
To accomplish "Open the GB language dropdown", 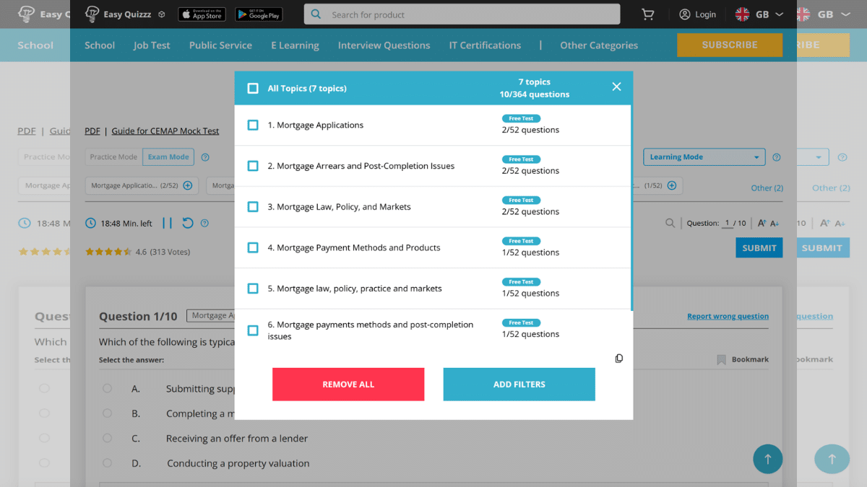I will [759, 14].
